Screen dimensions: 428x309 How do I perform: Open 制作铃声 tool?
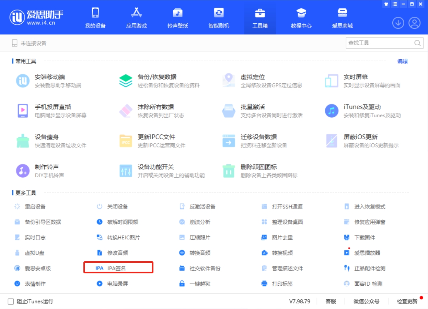tap(40, 171)
